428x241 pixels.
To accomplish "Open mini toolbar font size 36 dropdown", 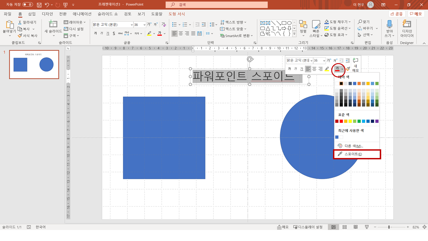I will (x=324, y=61).
